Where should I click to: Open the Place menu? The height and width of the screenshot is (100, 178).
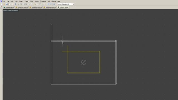[x=26, y=1]
